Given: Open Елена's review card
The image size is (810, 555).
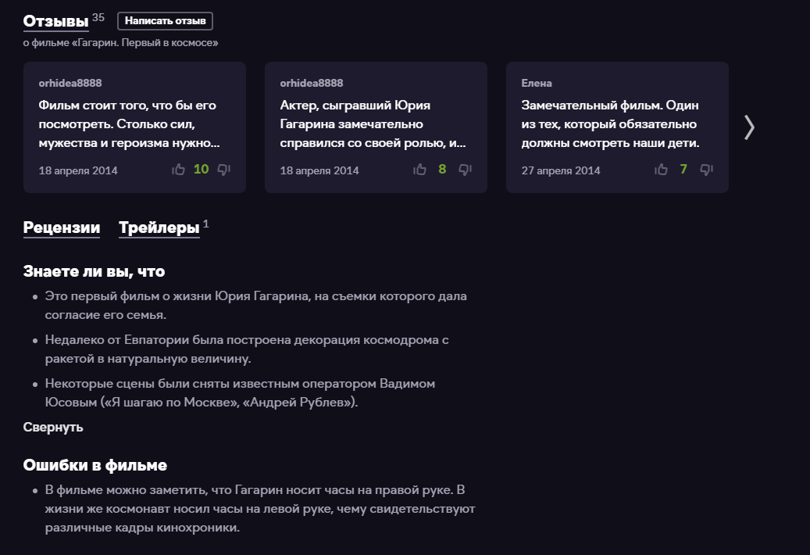Looking at the screenshot, I should (x=617, y=124).
